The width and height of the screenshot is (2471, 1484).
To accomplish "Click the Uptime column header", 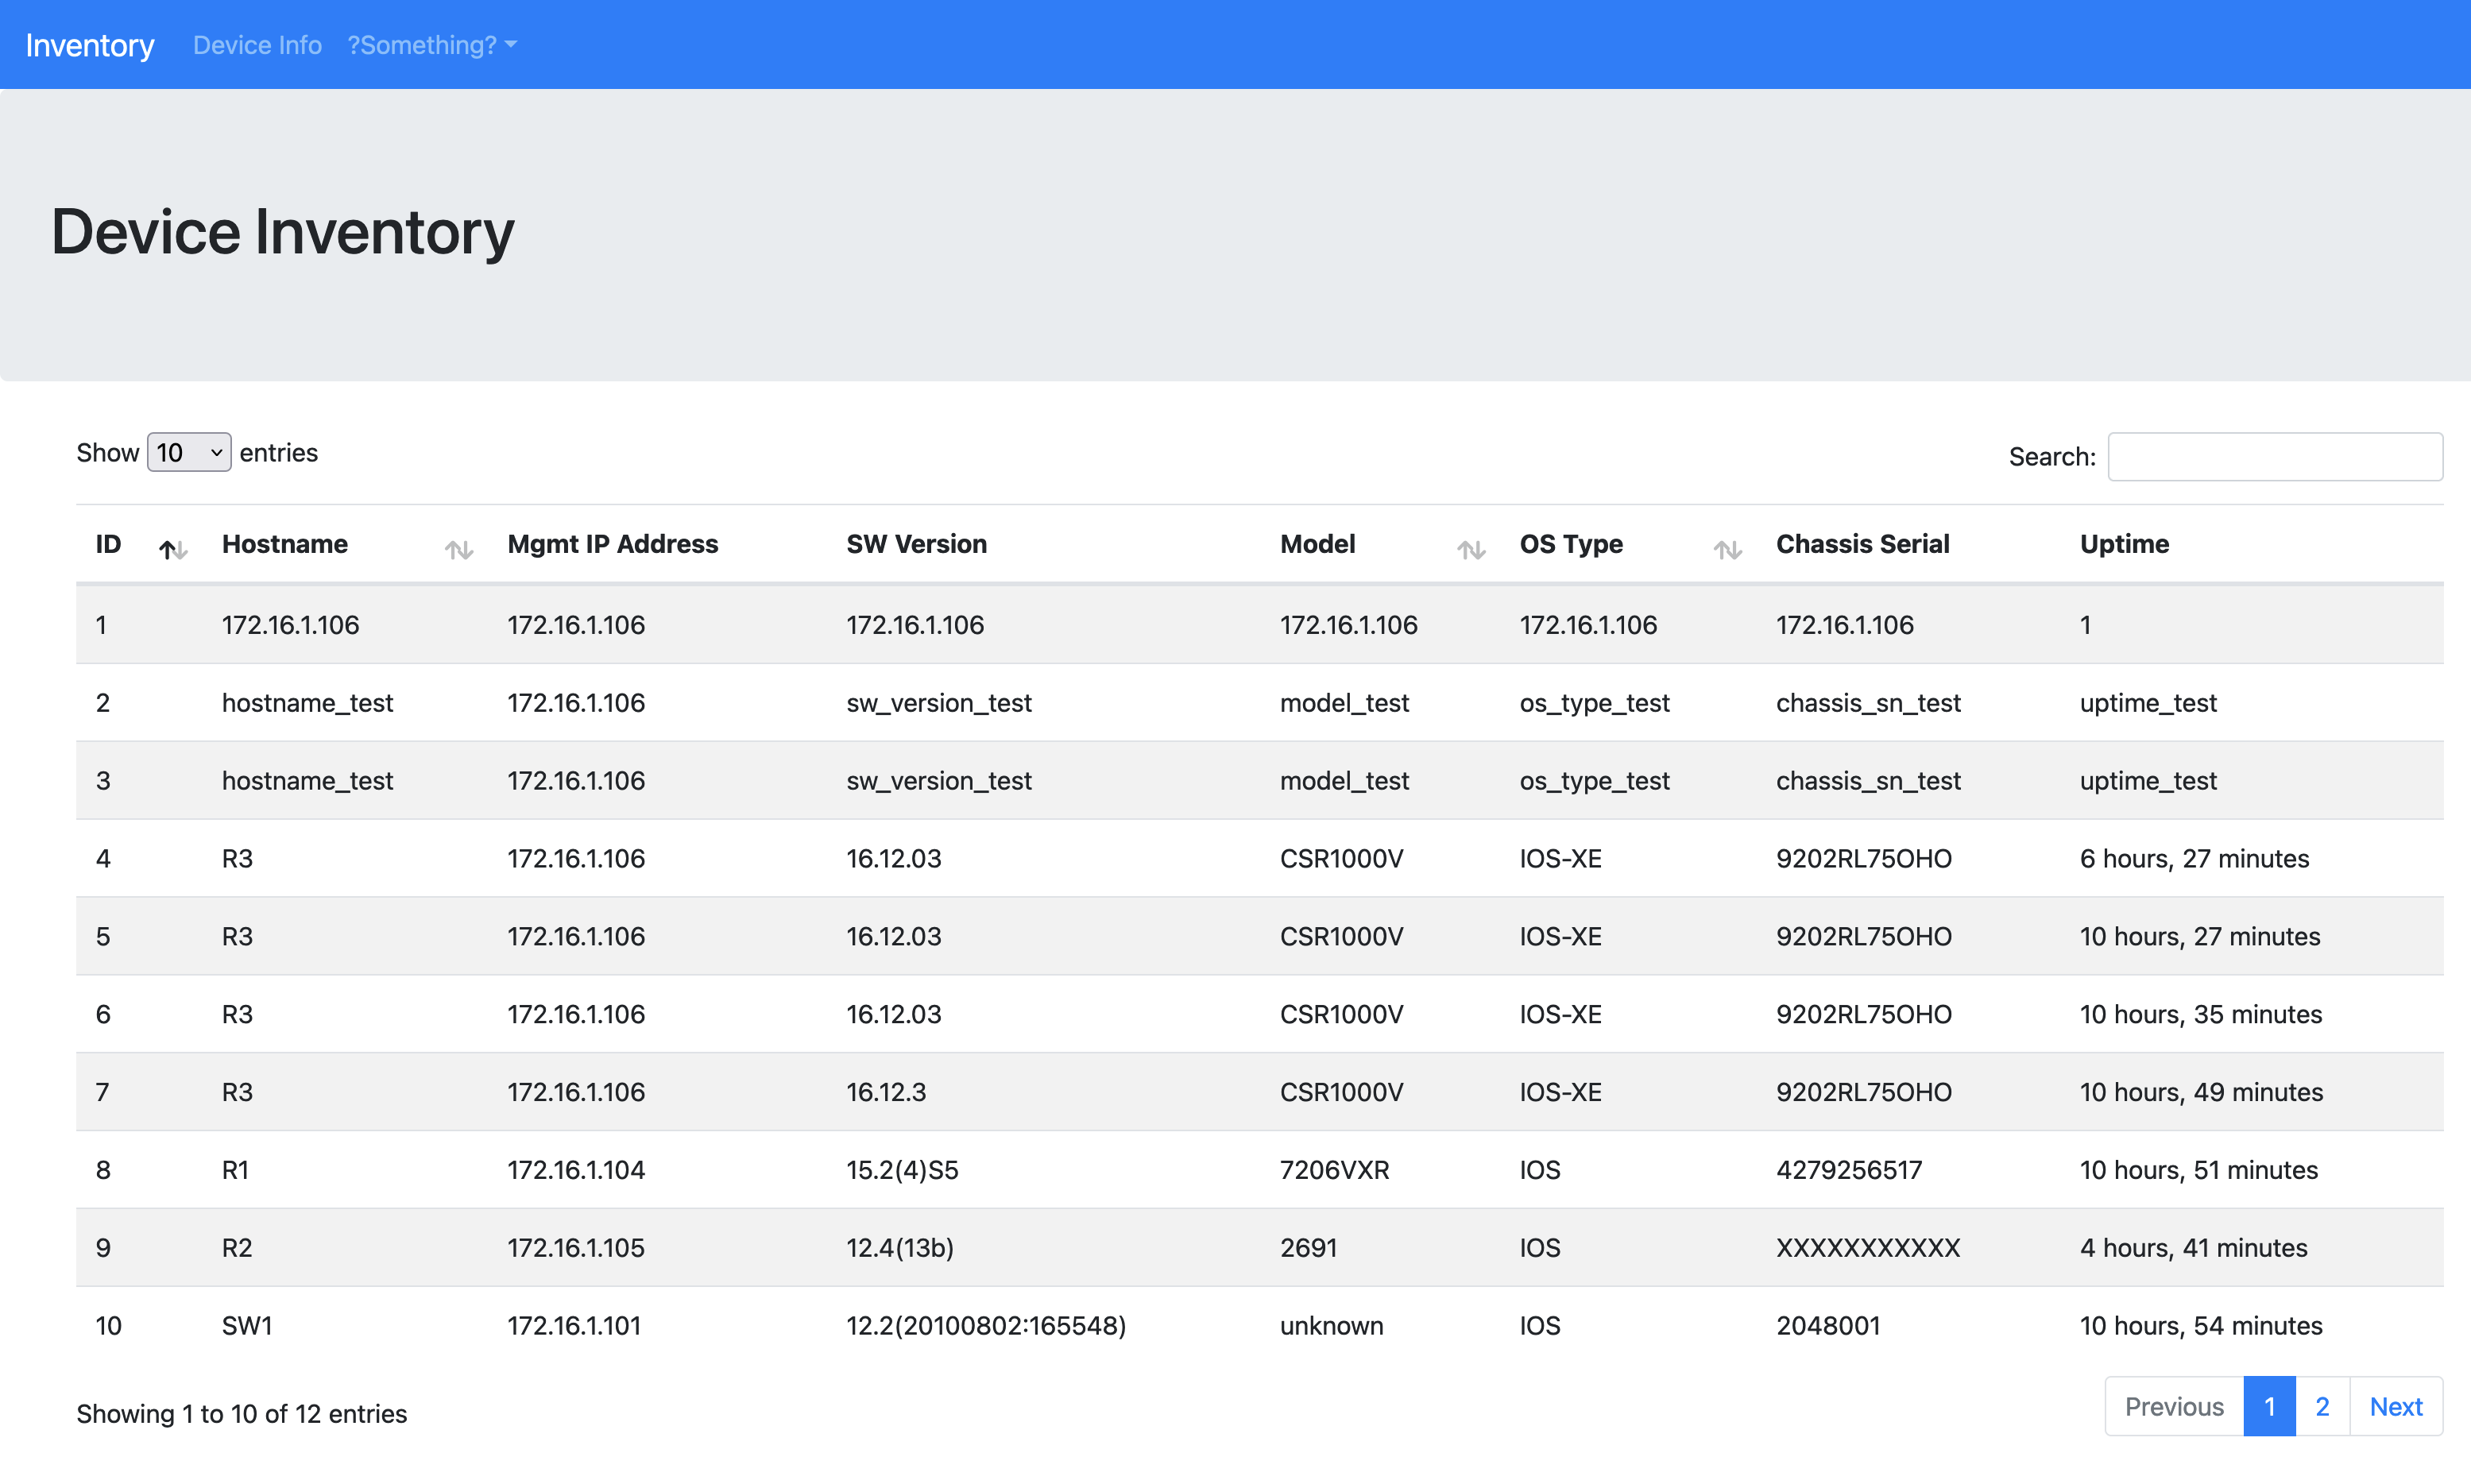I will pos(2124,544).
